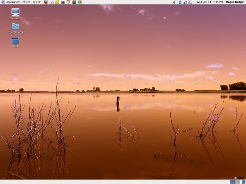Viewport: 246px width, 184px height.
Task: Open the green system monitor launcher
Action: (x=80, y=2)
